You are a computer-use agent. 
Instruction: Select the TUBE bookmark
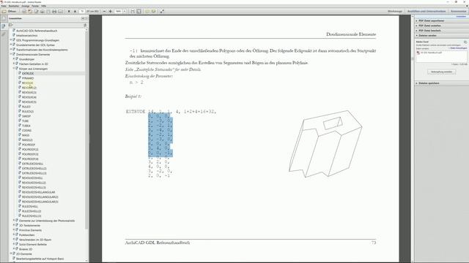coord(26,121)
